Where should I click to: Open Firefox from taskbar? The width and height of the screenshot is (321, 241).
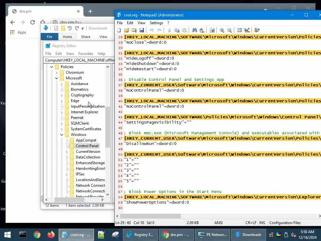51,235
